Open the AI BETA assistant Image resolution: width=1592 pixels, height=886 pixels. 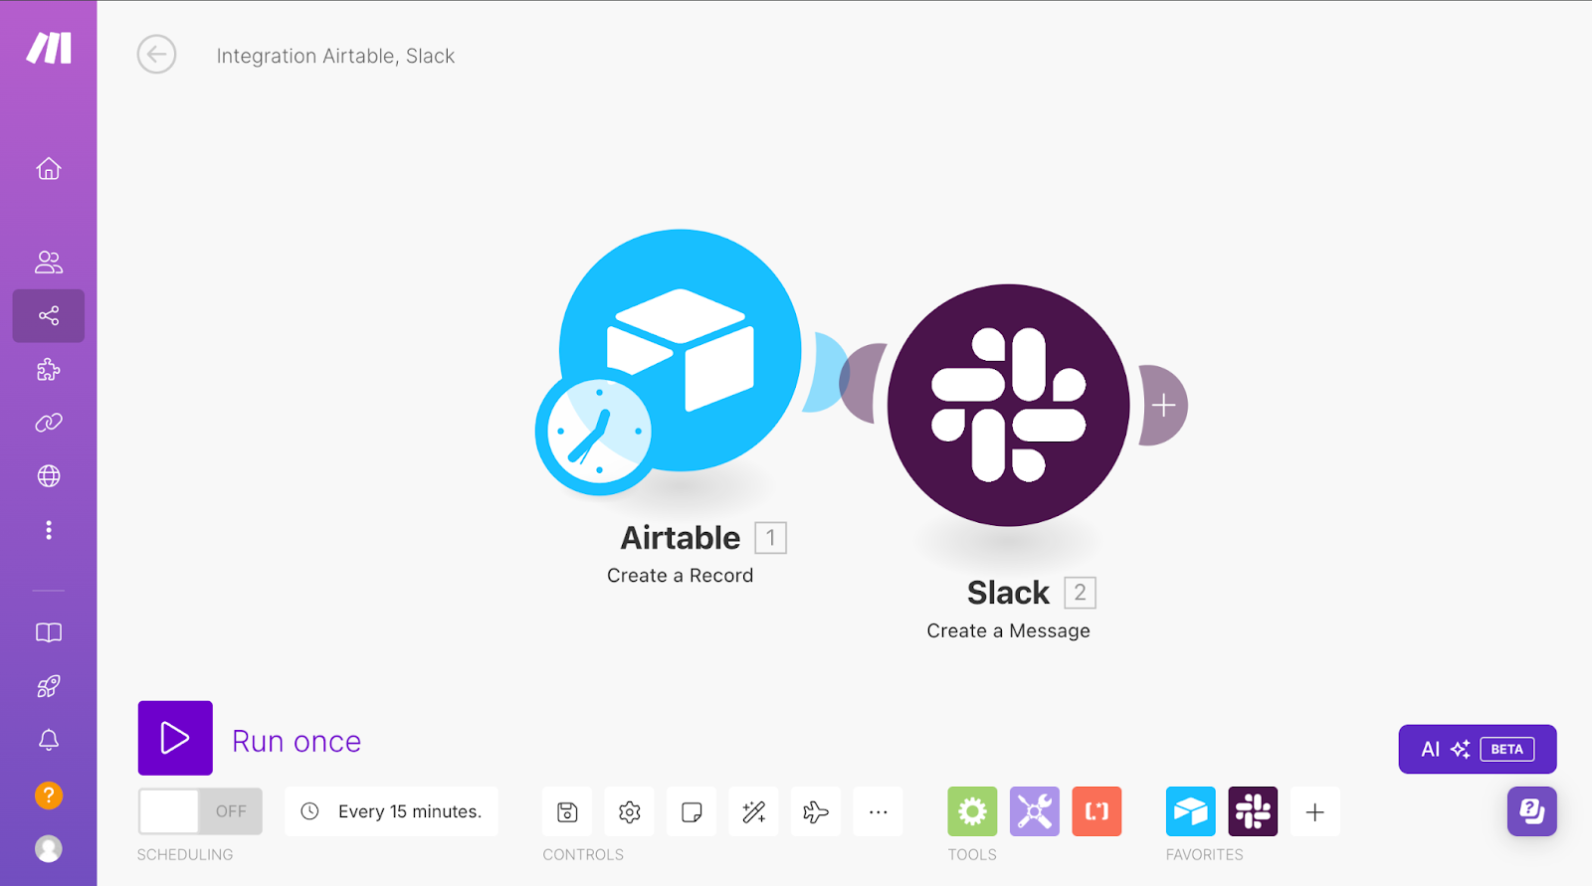(x=1478, y=749)
